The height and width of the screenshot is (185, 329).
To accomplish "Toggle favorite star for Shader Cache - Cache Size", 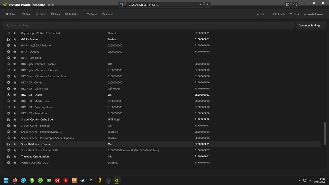I will pyautogui.click(x=15, y=119).
